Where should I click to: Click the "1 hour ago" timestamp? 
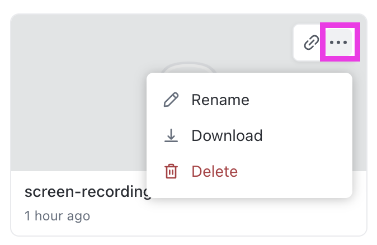(x=57, y=215)
